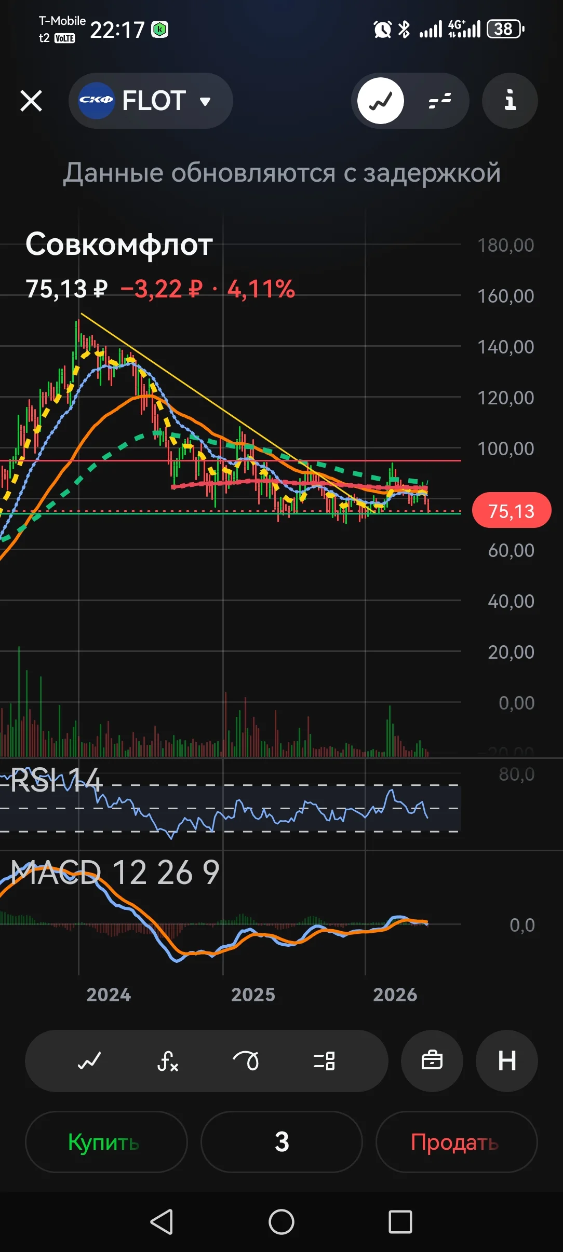This screenshot has width=563, height=1252.
Task: Open the FLOT ticker selector dropdown
Action: (151, 101)
